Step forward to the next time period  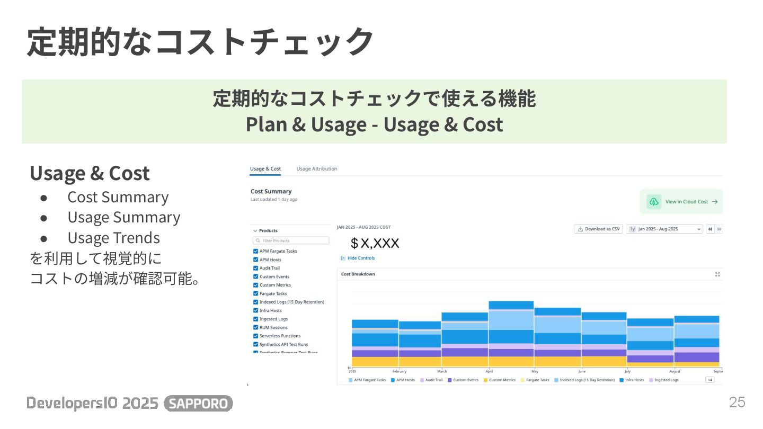[x=719, y=229]
